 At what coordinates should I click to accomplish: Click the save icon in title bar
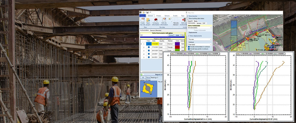[x=147, y=12]
